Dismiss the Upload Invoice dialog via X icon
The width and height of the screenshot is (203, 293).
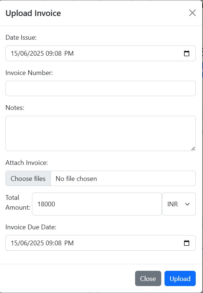[x=192, y=13]
